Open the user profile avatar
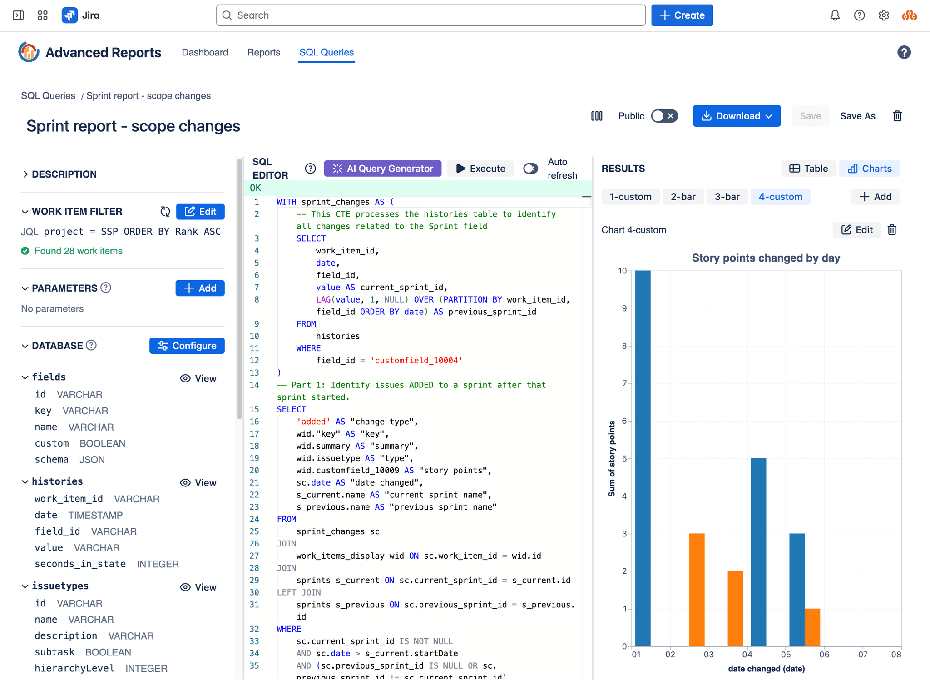Screen dimensions: 930x680 click(x=910, y=15)
